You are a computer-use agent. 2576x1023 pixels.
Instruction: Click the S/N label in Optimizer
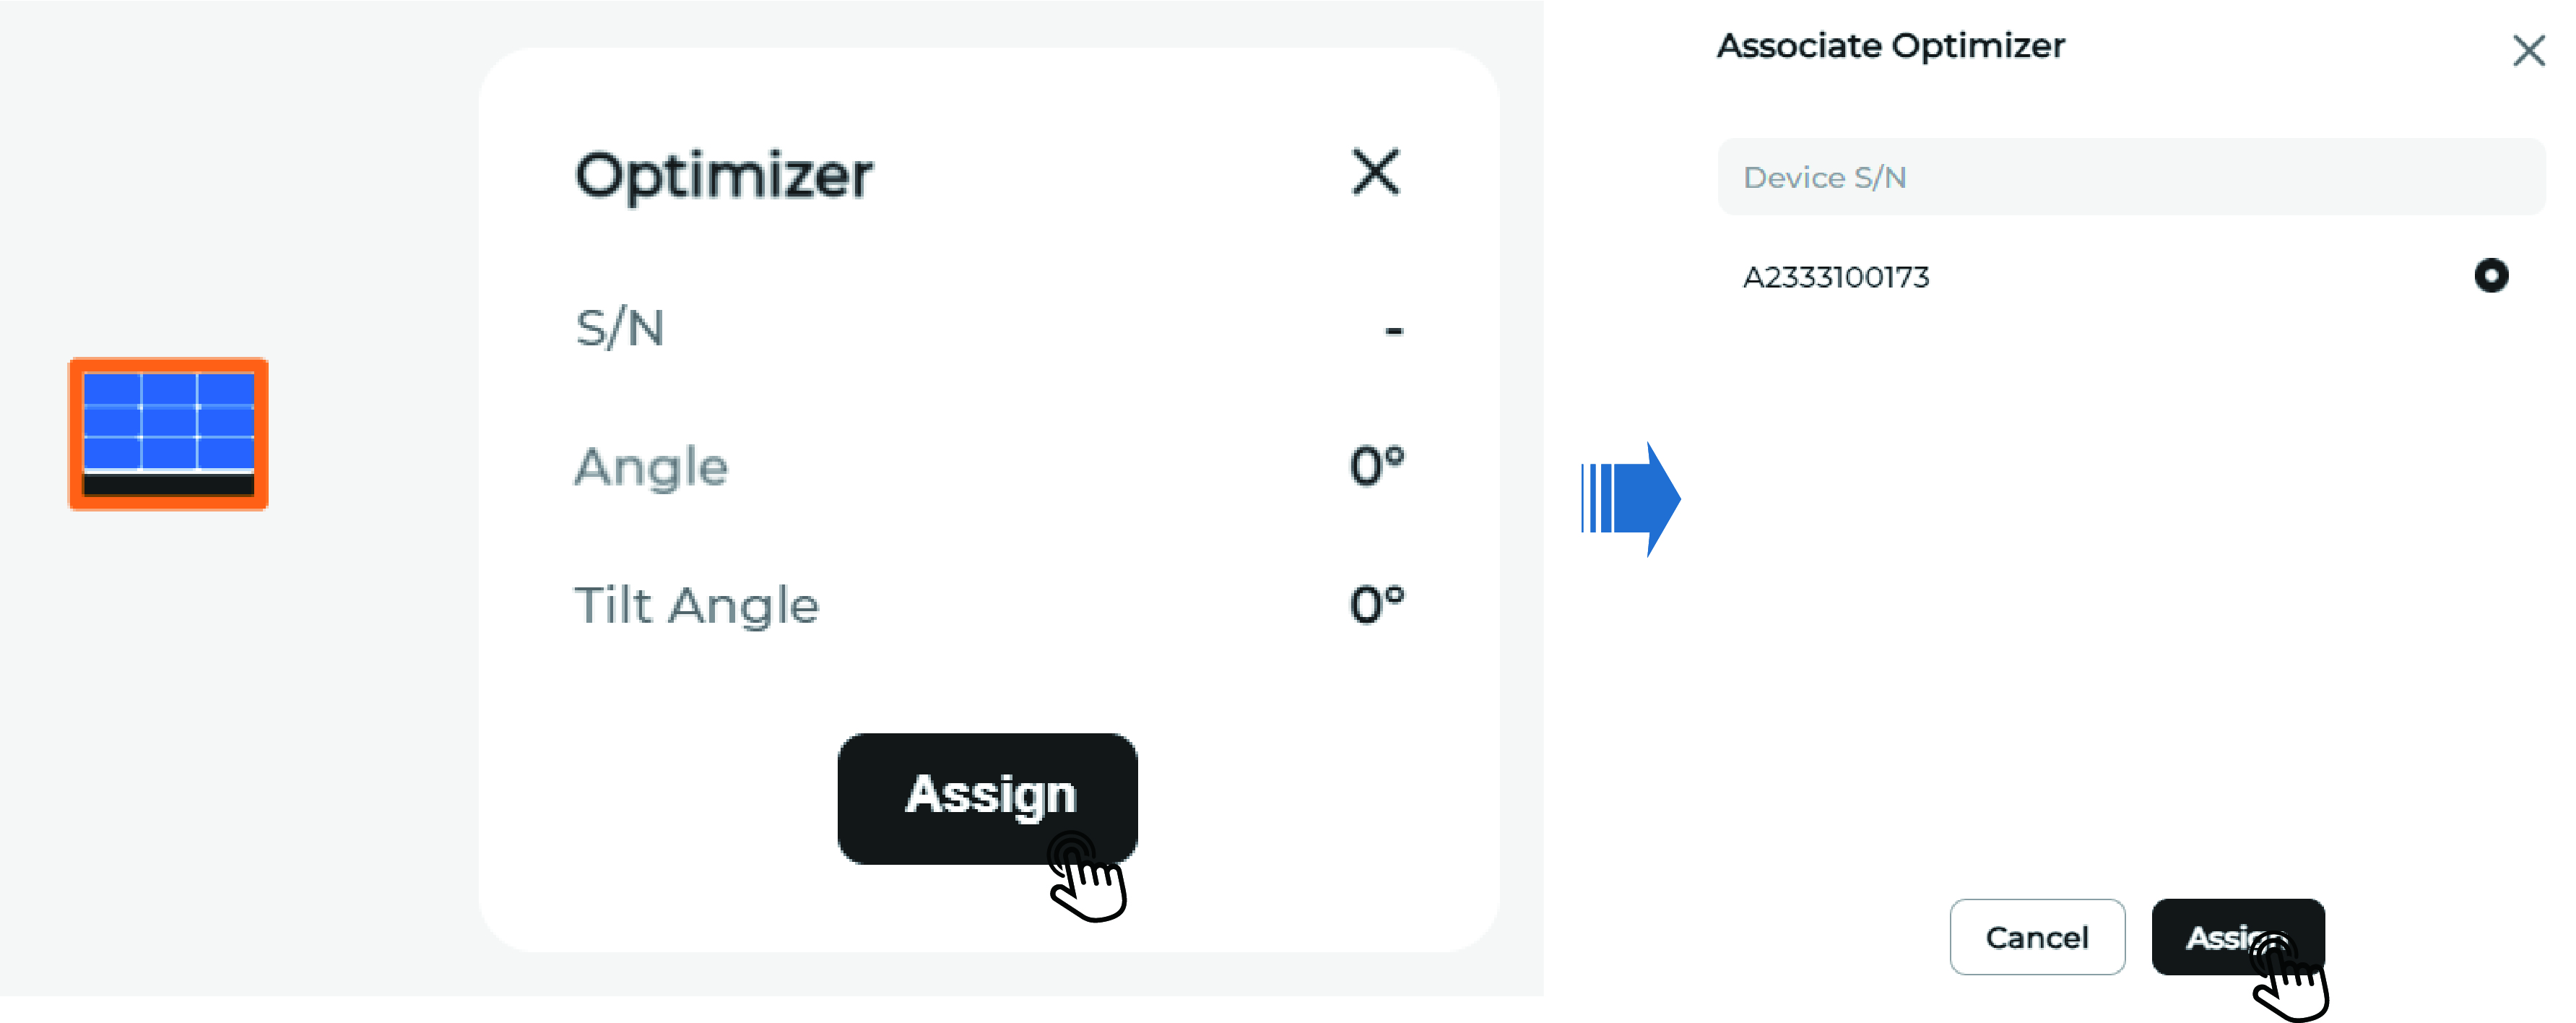coord(620,328)
